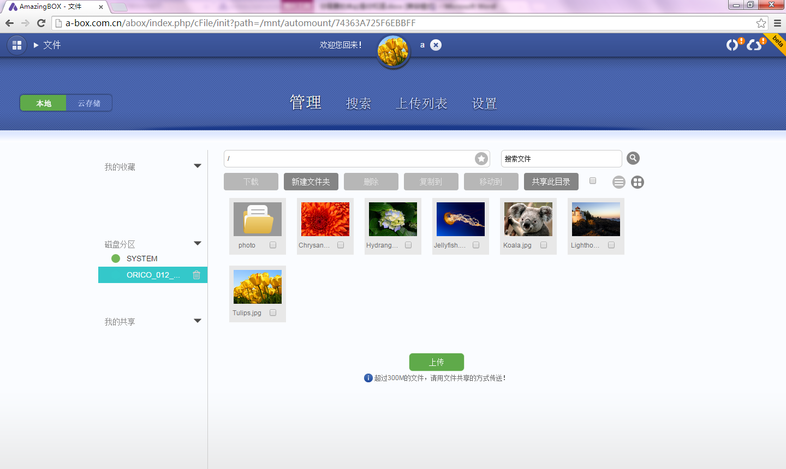The image size is (786, 469).
Task: Click the 新建文件夹 button
Action: click(x=311, y=182)
